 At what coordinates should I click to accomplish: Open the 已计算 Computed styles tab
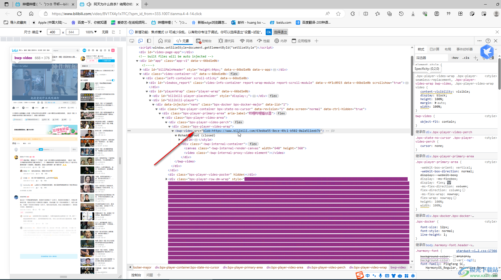click(x=434, y=49)
